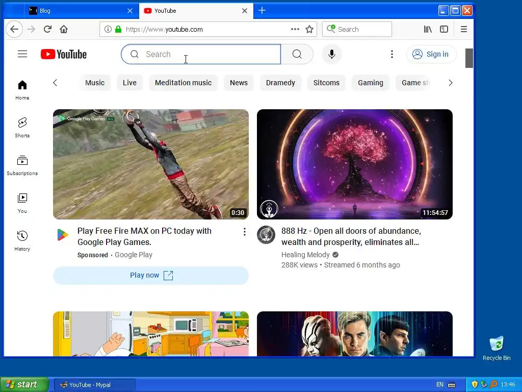Go back with browser back arrow
Image resolution: width=522 pixels, height=392 pixels.
coord(14,29)
